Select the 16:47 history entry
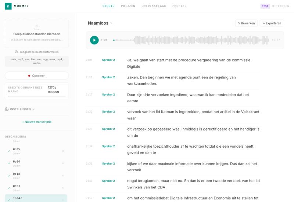294x202 pixels. point(36,198)
